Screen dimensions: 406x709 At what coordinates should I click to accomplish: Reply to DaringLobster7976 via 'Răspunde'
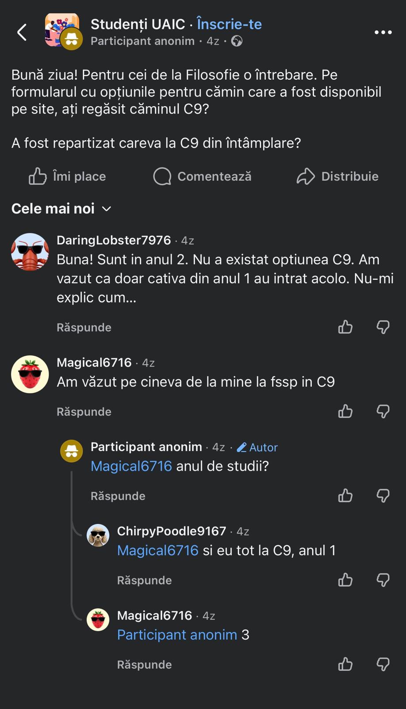[x=84, y=327]
